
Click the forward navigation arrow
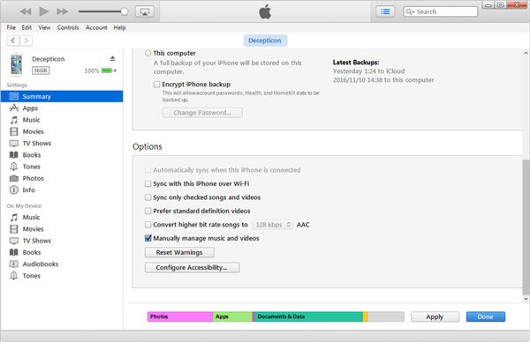click(26, 41)
